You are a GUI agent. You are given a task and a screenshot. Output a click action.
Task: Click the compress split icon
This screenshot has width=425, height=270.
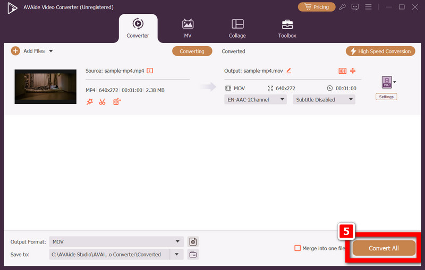[x=353, y=71]
